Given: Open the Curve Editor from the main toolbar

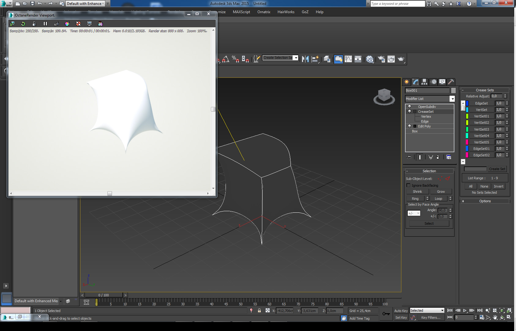Looking at the screenshot, I should tap(348, 59).
